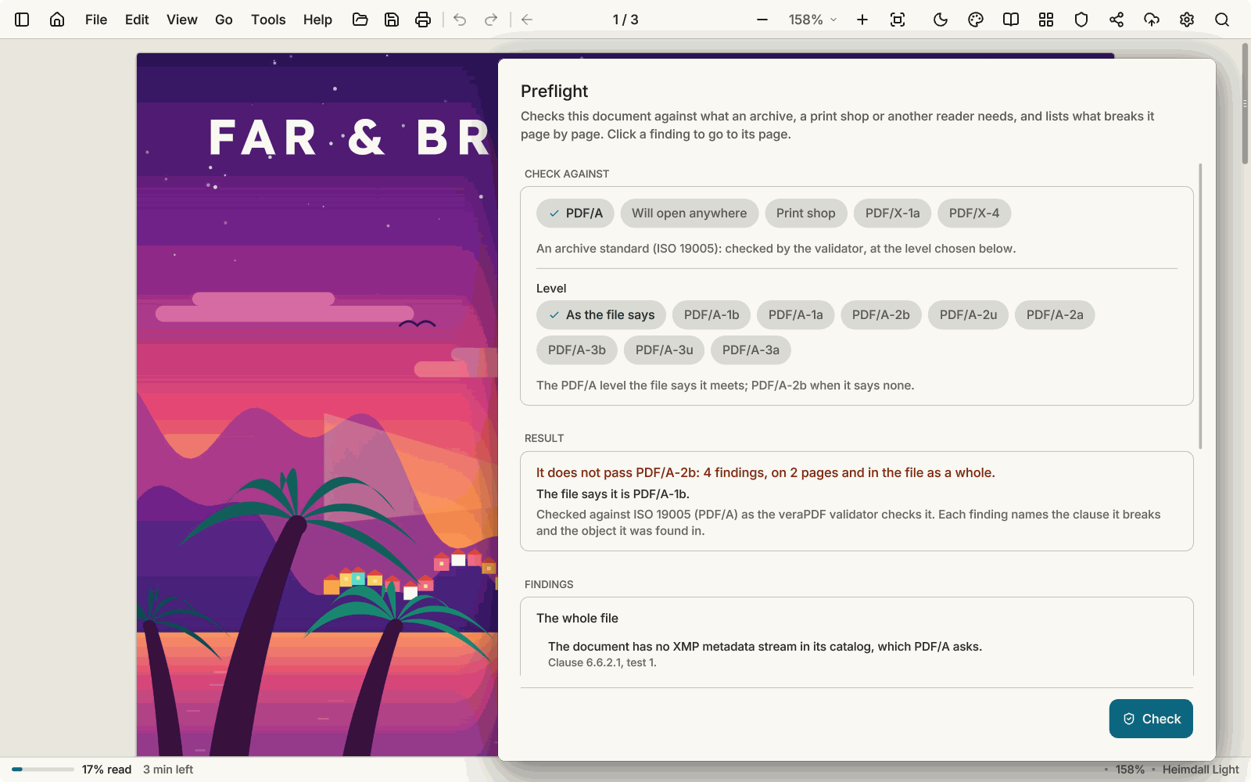Go back with the left arrow icon

(x=527, y=20)
